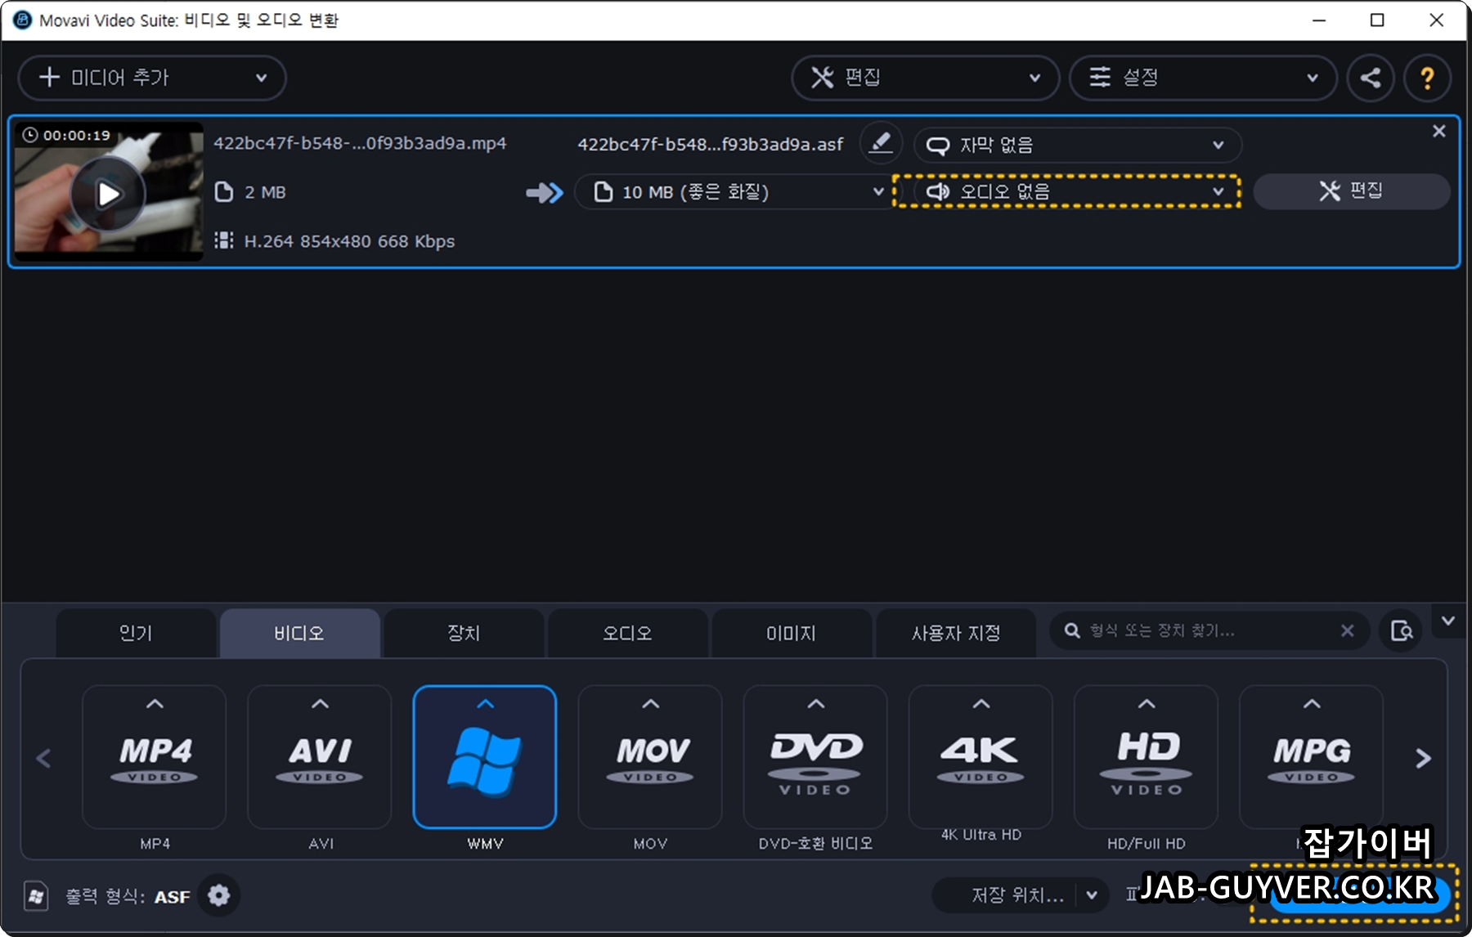Click the device detection icon beside search

(x=1401, y=630)
